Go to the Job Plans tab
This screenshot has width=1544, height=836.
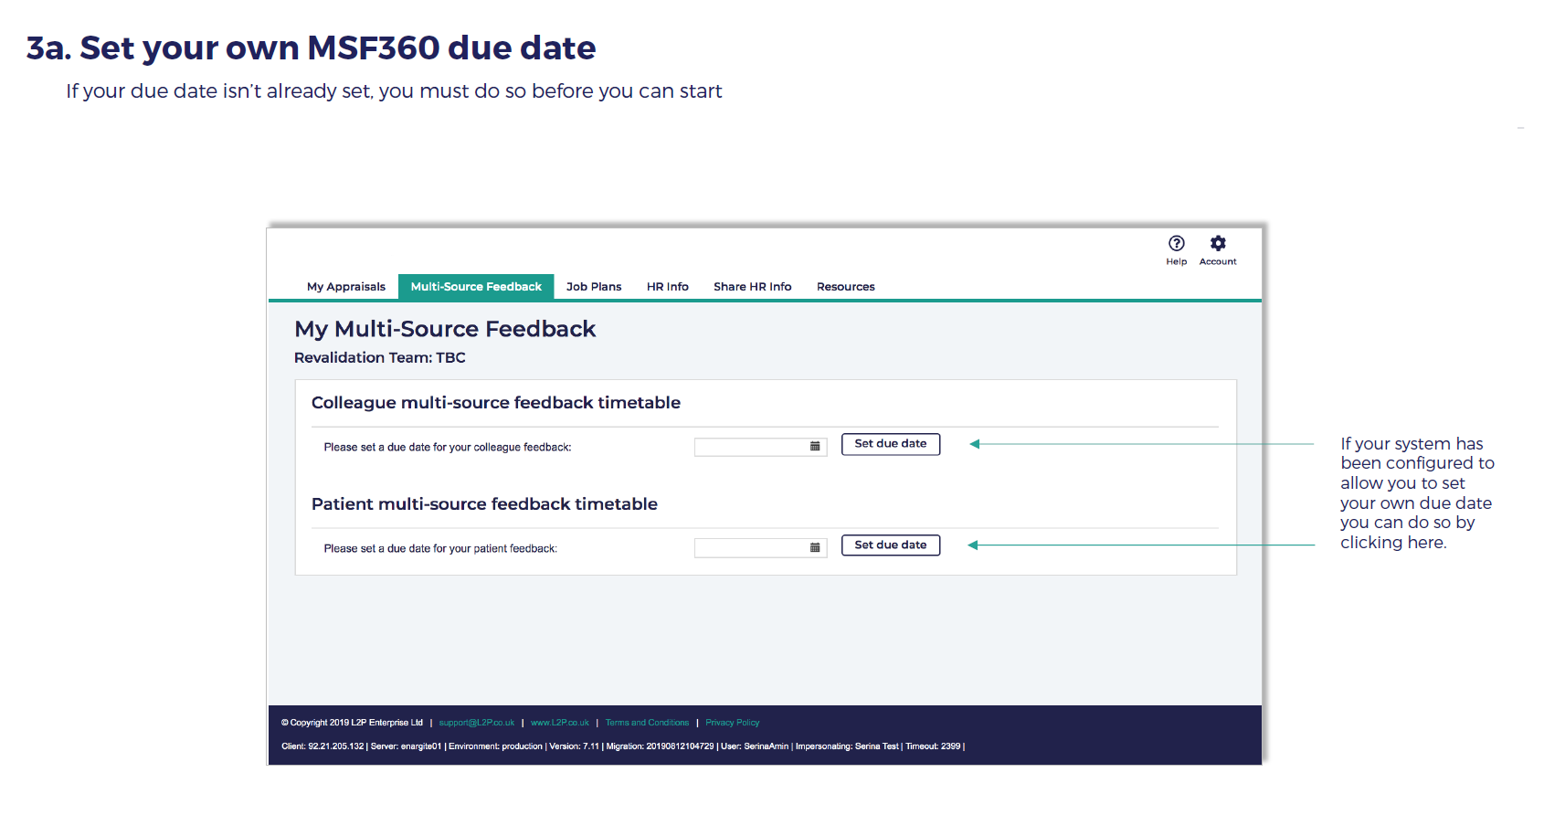(594, 287)
